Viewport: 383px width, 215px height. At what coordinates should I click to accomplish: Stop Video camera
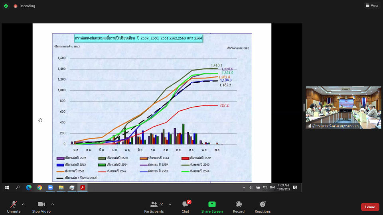[41, 207]
